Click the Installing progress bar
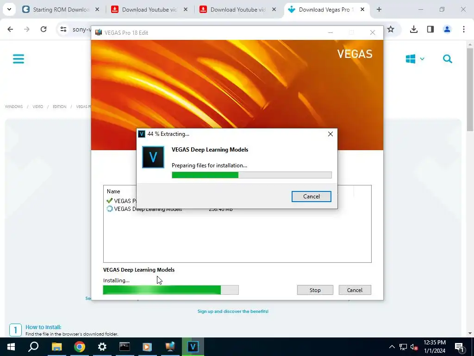Viewport: 474px width, 356px height. [x=171, y=290]
